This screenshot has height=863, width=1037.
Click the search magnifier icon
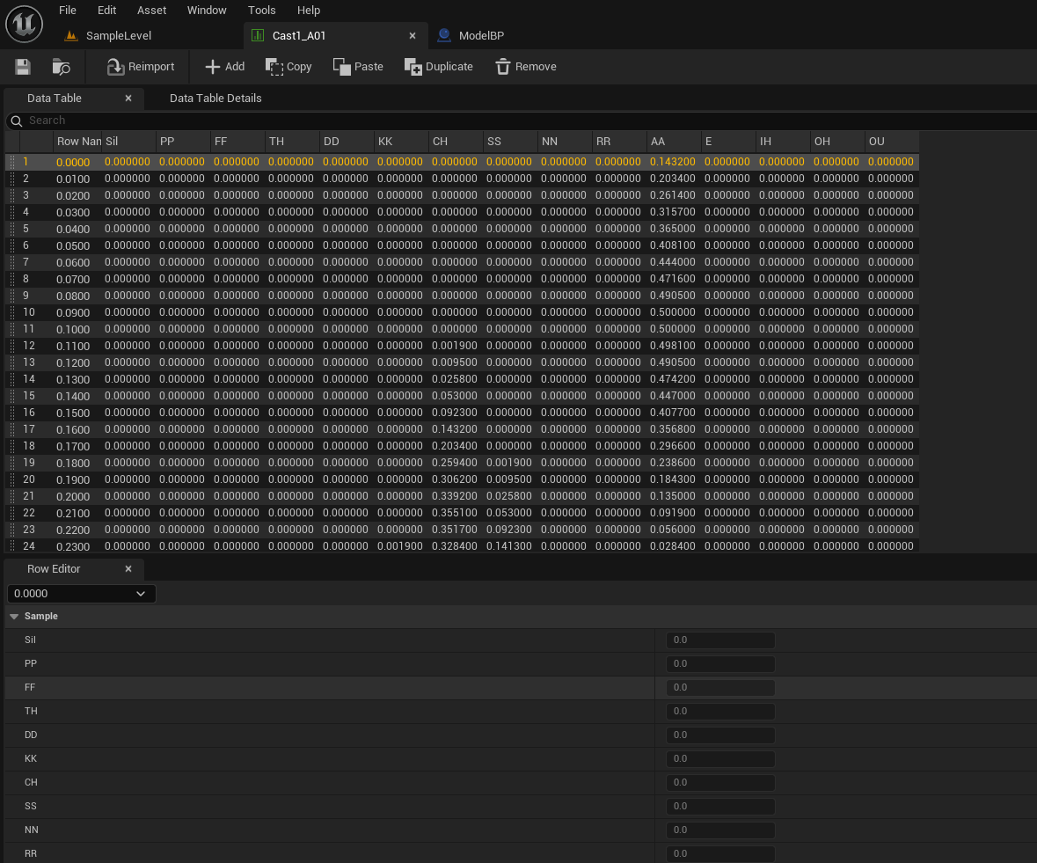click(x=16, y=121)
